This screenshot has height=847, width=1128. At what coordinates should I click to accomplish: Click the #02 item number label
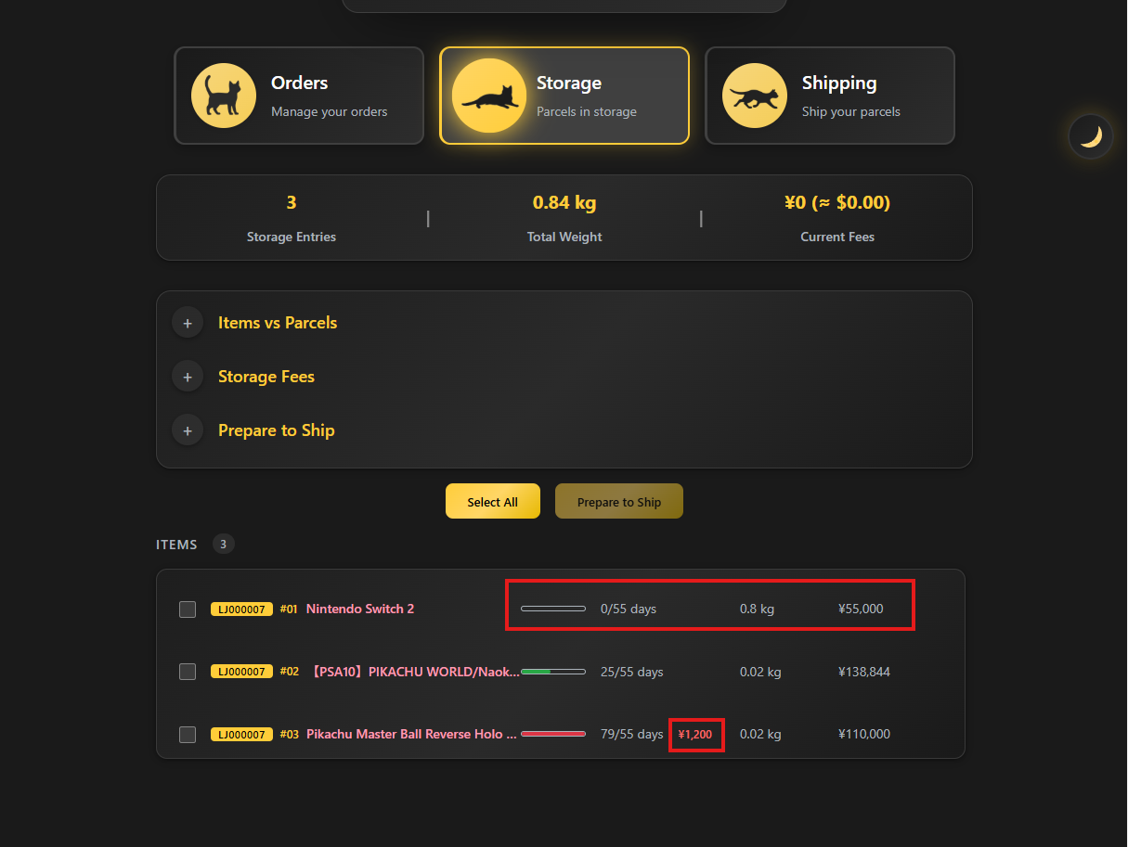click(x=289, y=672)
